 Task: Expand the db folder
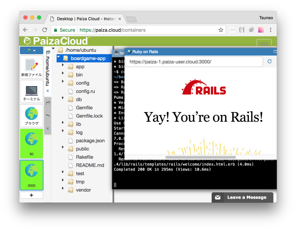click(63, 98)
